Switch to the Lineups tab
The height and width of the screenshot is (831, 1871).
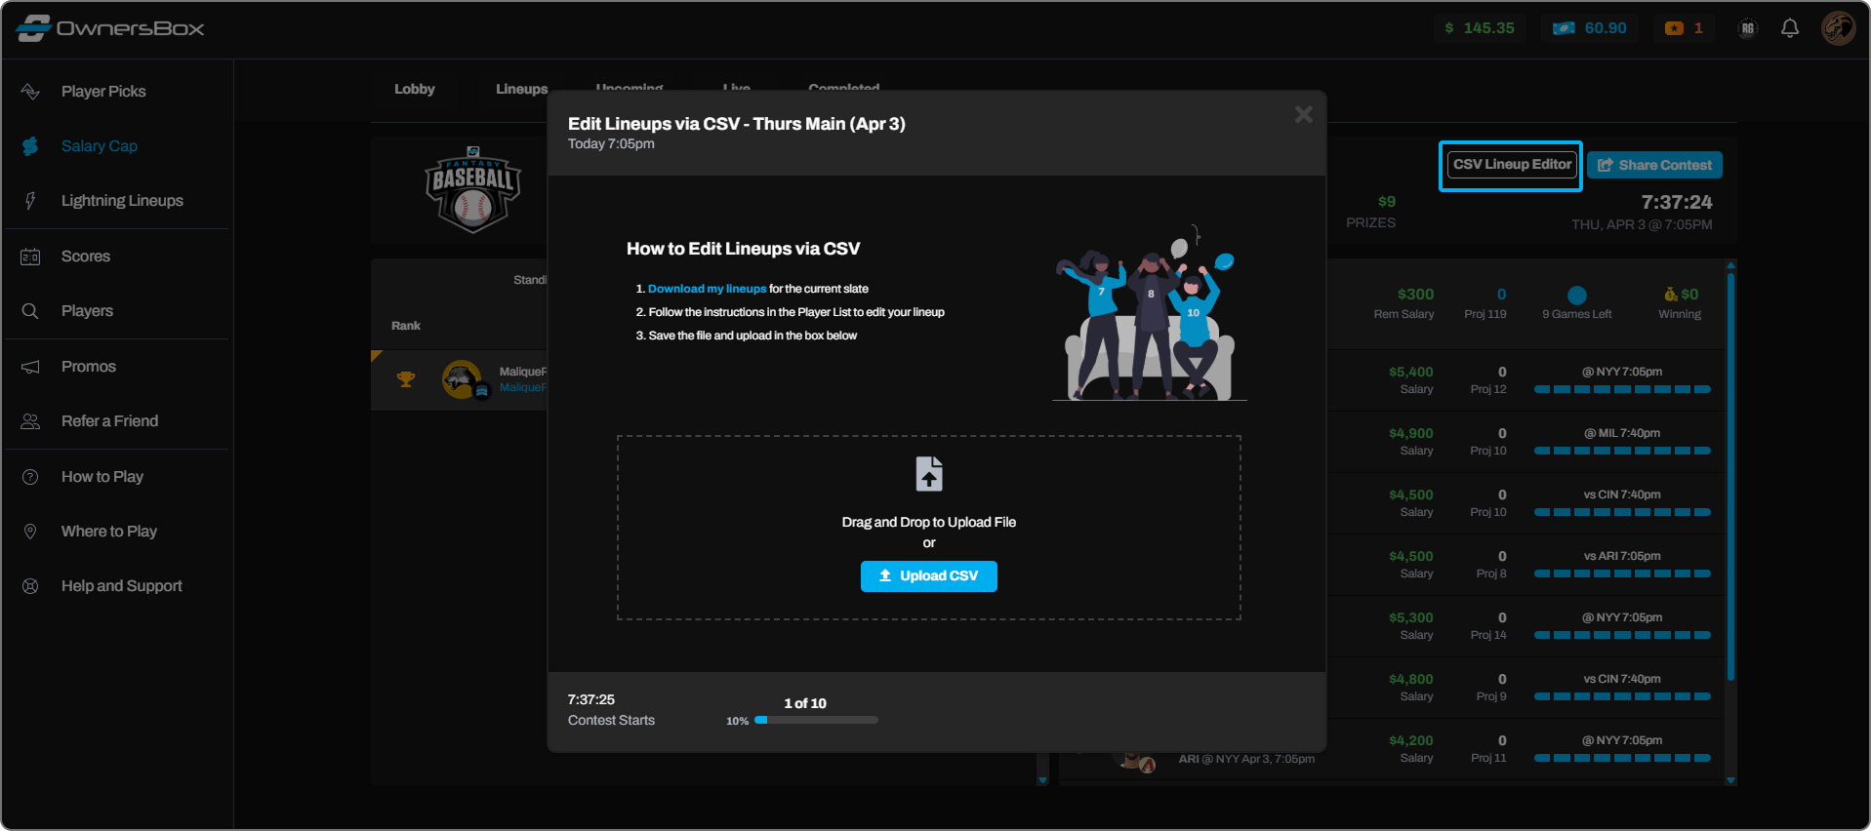[x=521, y=89]
